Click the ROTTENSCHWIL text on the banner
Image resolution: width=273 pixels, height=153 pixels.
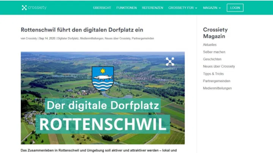[x=103, y=124]
